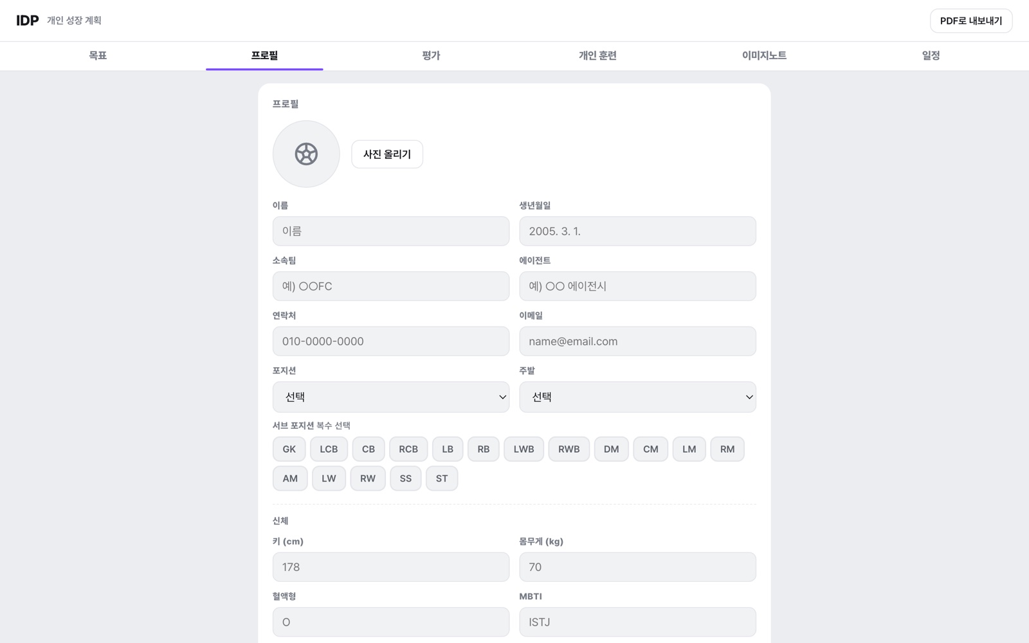
Task: Pick the LW sub-position chip
Action: click(329, 478)
